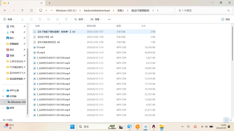Open the 新建 new item dropdown
Image resolution: width=234 pixels, height=131 pixels.
9,19
